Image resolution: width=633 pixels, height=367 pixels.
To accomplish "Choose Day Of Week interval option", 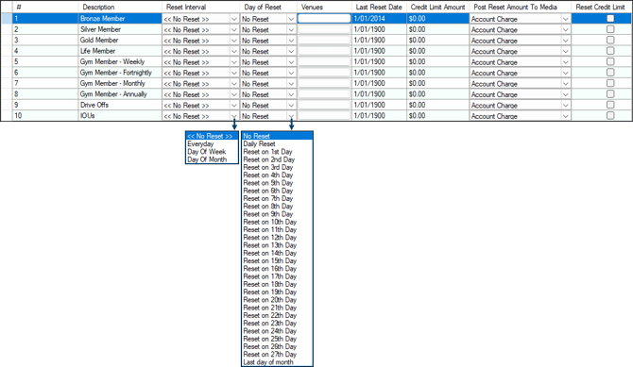I will [206, 152].
